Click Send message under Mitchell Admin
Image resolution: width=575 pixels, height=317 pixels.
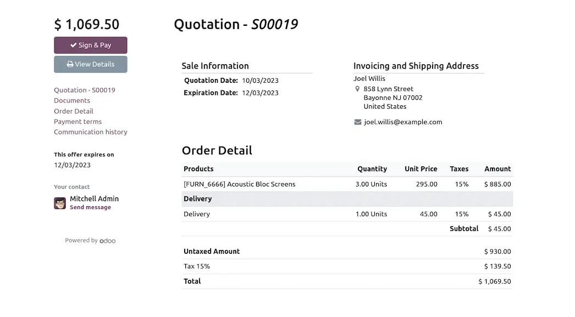coord(90,207)
